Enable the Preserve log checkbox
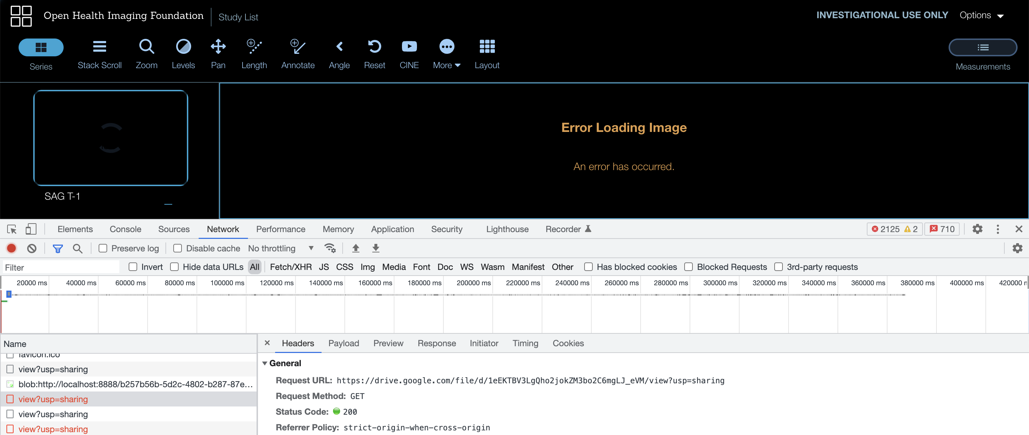Viewport: 1029px width, 435px height. point(103,248)
